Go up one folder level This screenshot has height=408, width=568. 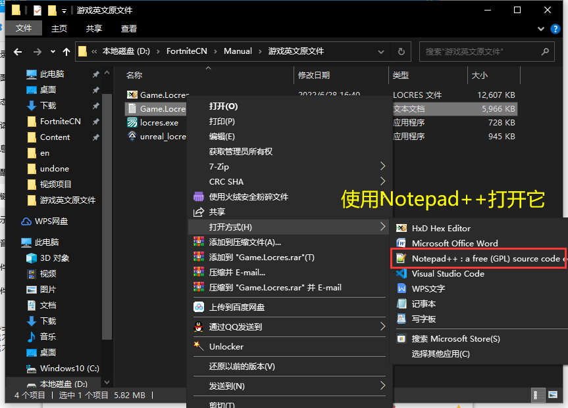66,52
